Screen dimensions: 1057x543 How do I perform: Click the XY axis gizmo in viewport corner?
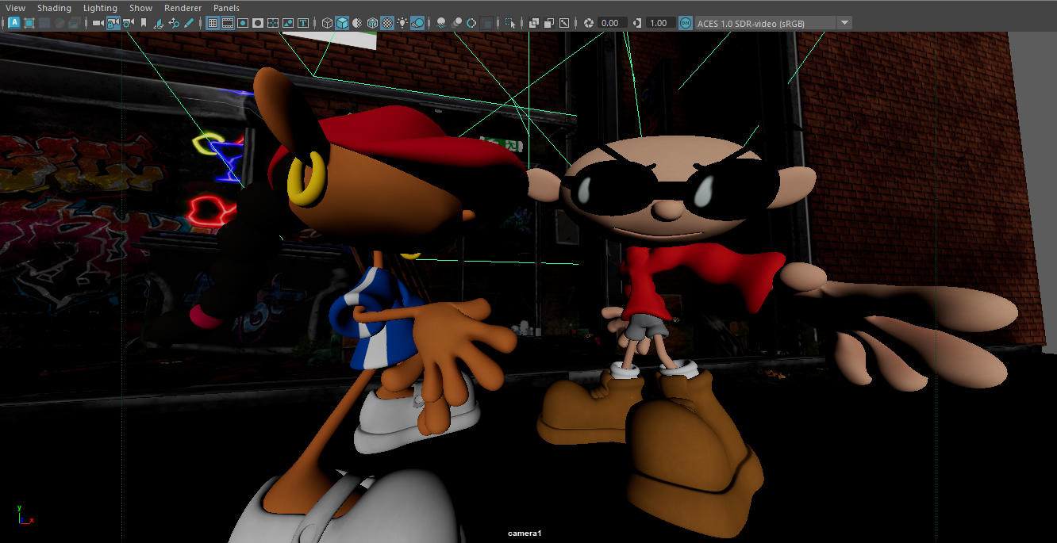tap(25, 515)
